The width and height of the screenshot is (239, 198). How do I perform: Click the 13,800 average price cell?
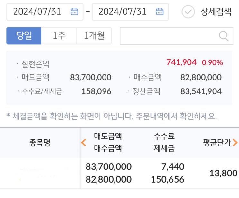(x=223, y=173)
